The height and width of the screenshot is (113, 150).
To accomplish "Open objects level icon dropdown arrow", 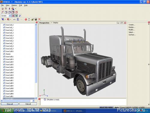I will (x=15, y=9).
